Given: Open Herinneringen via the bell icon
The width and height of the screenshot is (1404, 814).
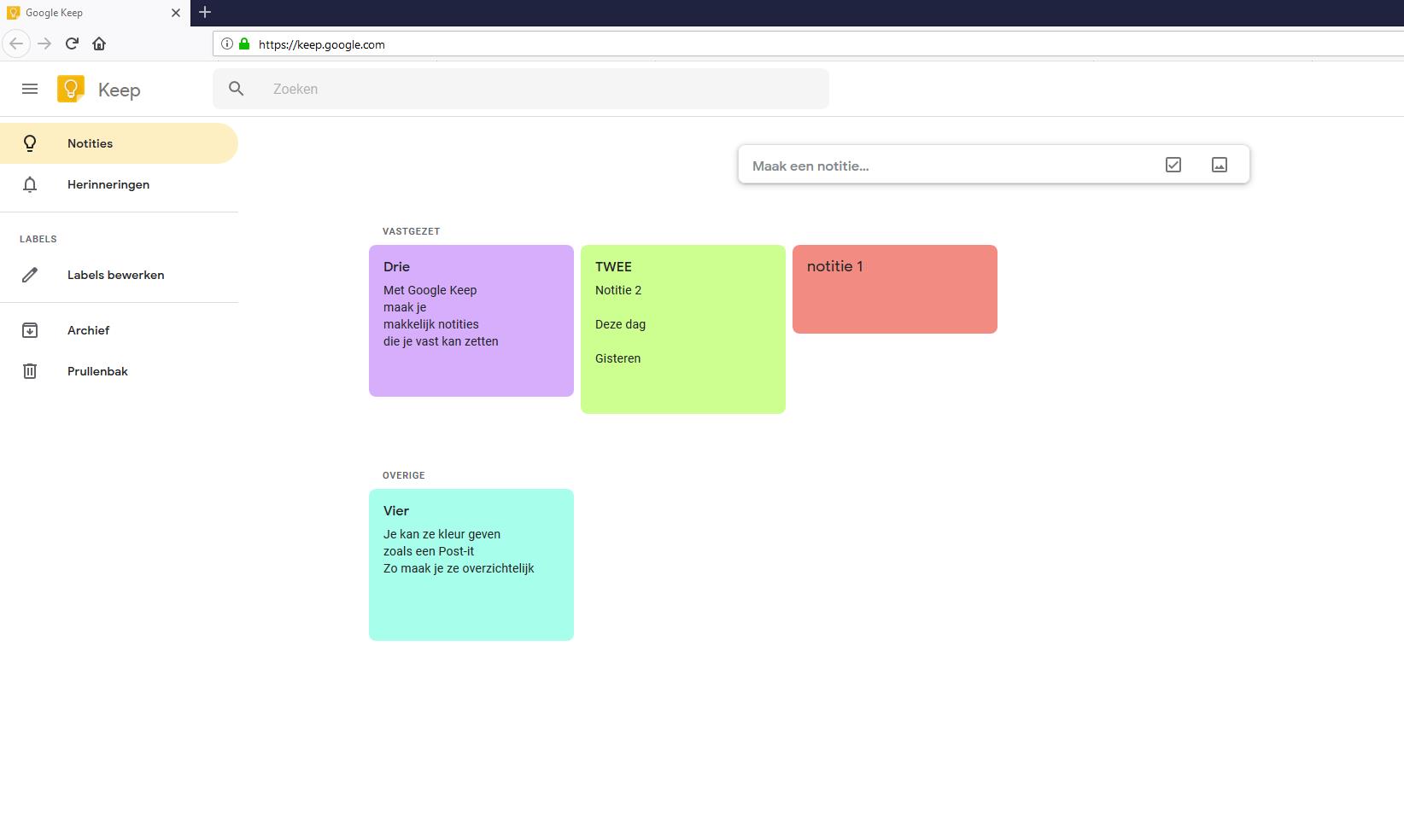Looking at the screenshot, I should (30, 184).
